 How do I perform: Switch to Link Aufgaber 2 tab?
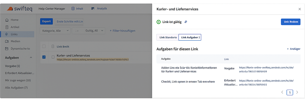pos(190,37)
